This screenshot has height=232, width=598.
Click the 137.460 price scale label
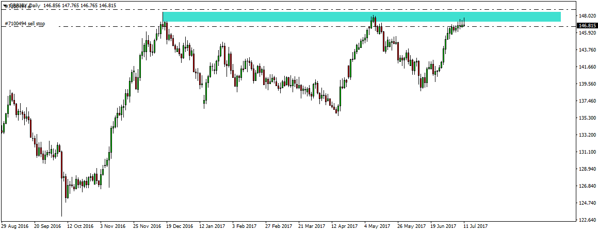pyautogui.click(x=587, y=101)
